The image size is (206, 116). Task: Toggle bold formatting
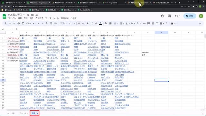pyautogui.click(x=88, y=24)
